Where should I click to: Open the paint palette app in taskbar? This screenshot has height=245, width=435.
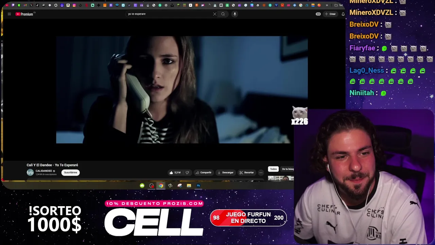pyautogui.click(x=179, y=185)
